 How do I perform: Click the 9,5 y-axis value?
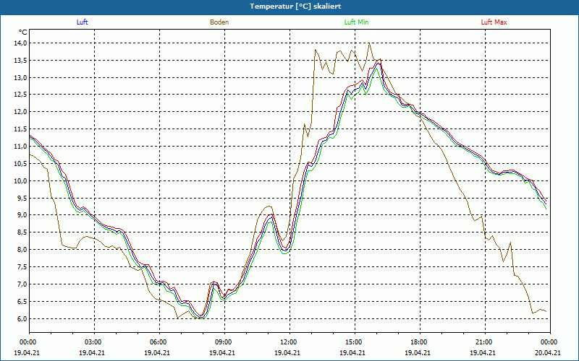tap(22, 198)
